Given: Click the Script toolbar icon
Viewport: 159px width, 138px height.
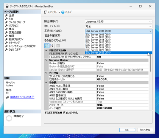Looking at the screenshot, I should [x=45, y=12].
